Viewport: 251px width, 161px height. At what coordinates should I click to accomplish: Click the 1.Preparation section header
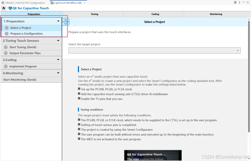coord(32,21)
